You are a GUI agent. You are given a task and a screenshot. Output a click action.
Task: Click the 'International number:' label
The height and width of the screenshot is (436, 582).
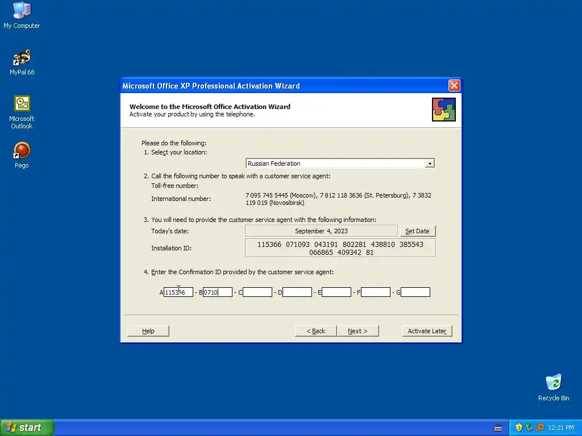click(181, 199)
